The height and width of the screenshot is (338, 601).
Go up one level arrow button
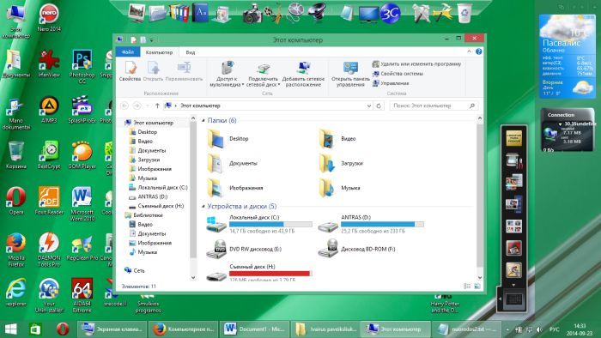(157, 106)
